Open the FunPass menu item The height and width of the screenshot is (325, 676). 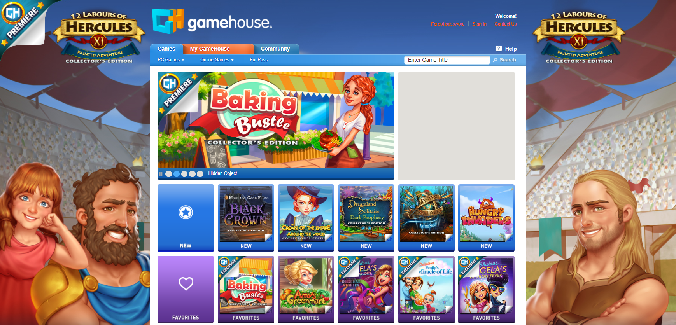click(x=259, y=60)
